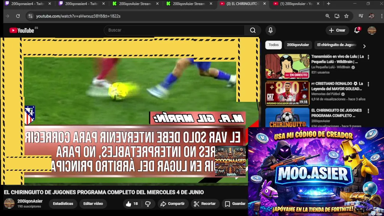Open the Chrome profile avatar
Screen dimensions: 384x216
371,16
